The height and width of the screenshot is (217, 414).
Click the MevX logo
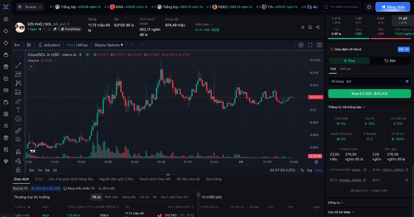click(x=6, y=7)
